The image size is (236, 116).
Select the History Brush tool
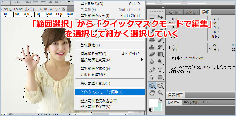(160, 47)
